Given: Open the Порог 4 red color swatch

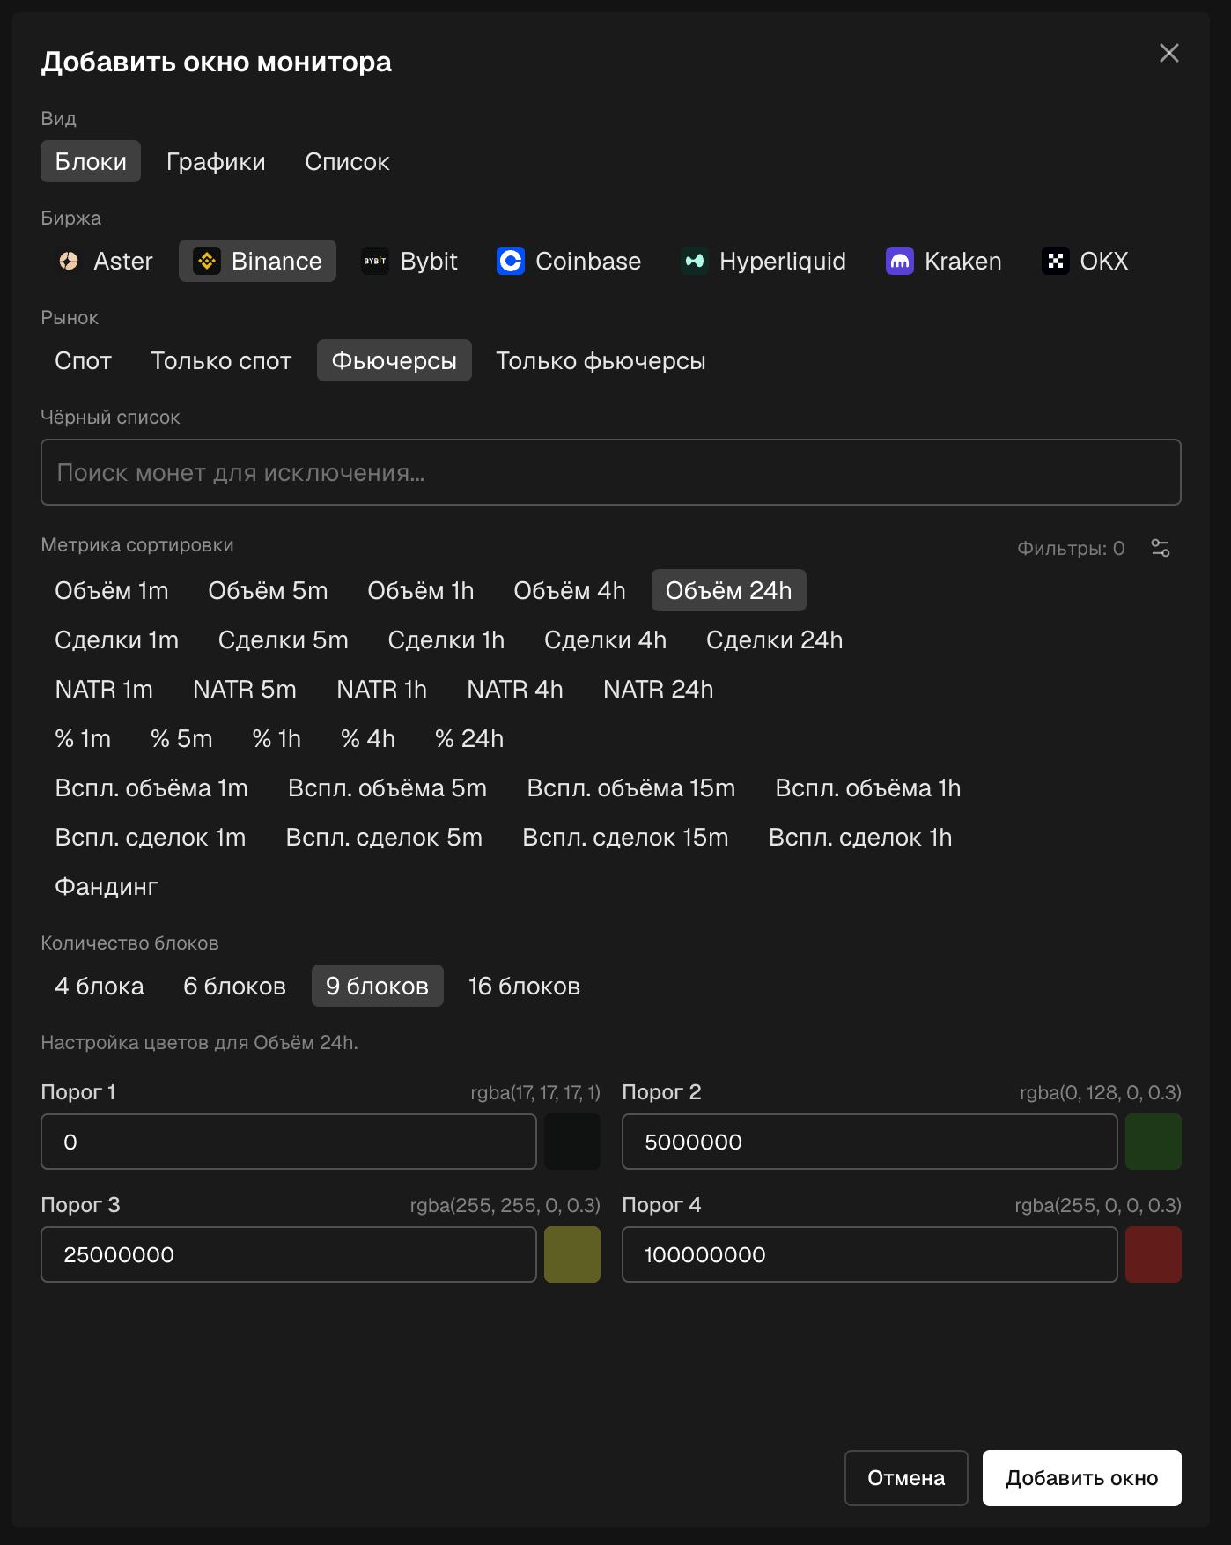Looking at the screenshot, I should (1154, 1255).
